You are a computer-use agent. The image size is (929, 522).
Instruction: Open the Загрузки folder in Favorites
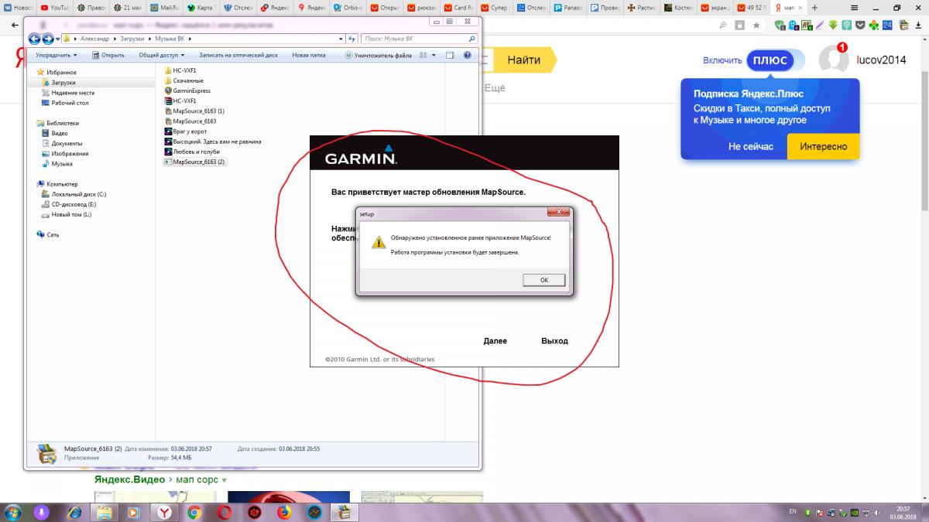click(63, 82)
